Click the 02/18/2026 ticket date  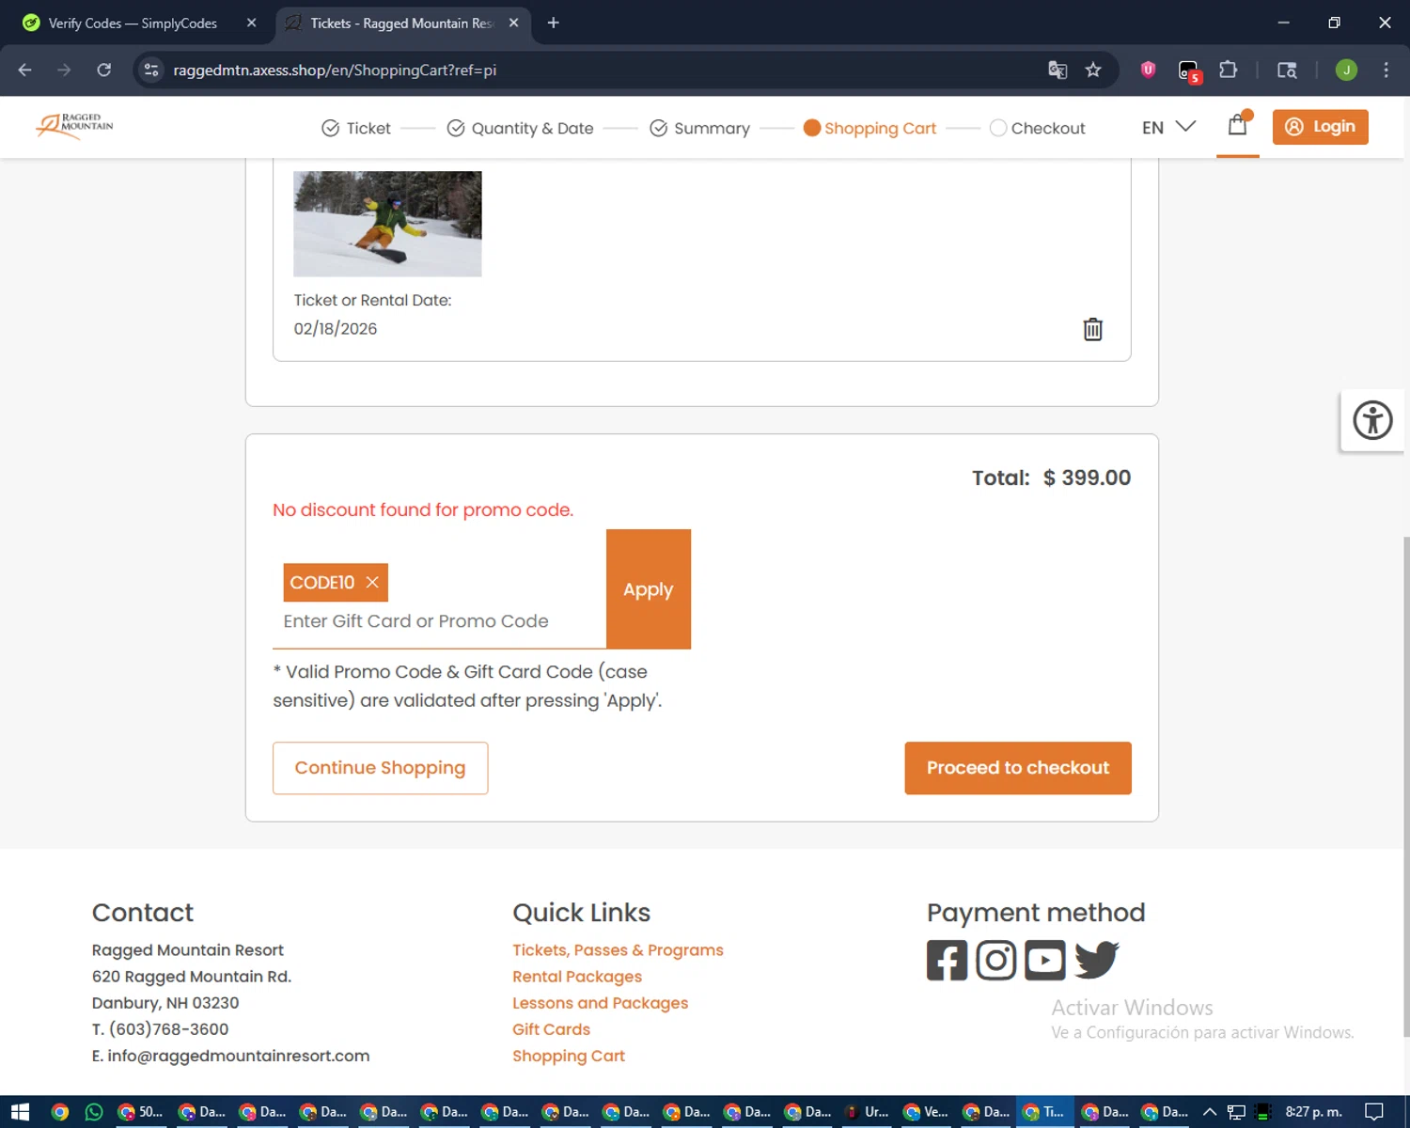[x=335, y=329]
